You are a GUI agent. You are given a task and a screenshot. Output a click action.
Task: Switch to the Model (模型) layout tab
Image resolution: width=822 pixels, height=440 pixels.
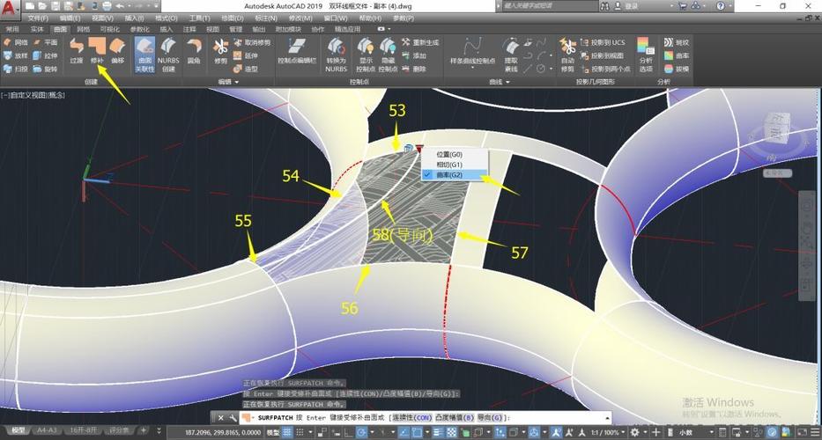point(18,430)
